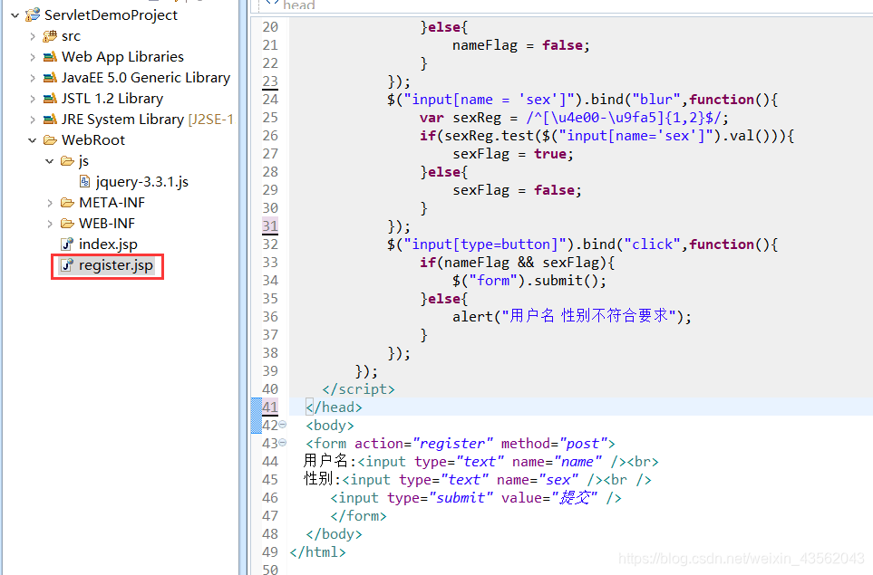Click the META-INF folder icon
The height and width of the screenshot is (575, 873).
point(67,203)
